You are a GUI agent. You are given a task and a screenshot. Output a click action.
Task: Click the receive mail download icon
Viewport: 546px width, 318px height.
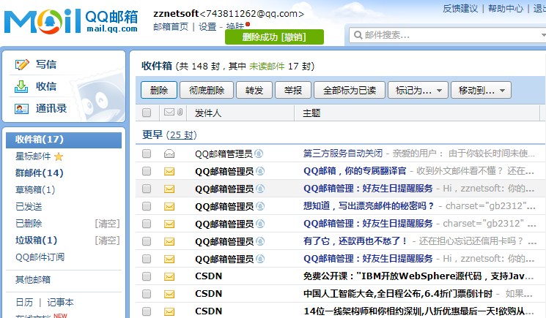[x=21, y=86]
